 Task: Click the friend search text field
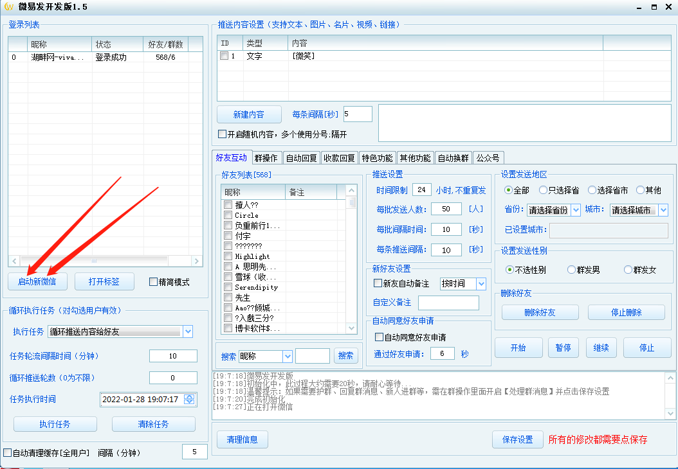[x=313, y=356]
